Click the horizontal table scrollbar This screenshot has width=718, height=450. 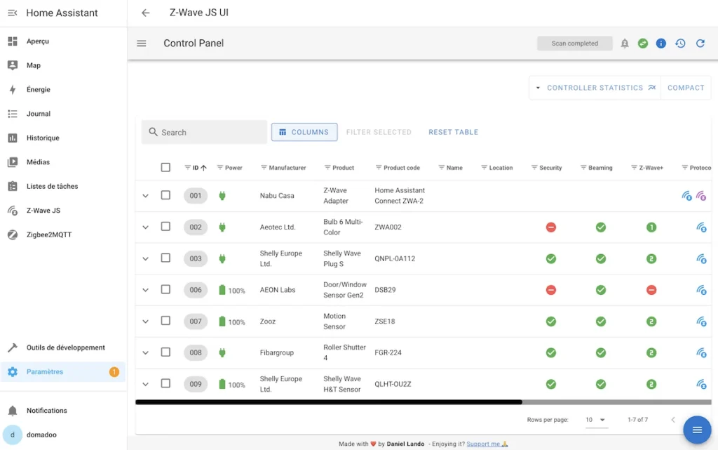click(329, 402)
